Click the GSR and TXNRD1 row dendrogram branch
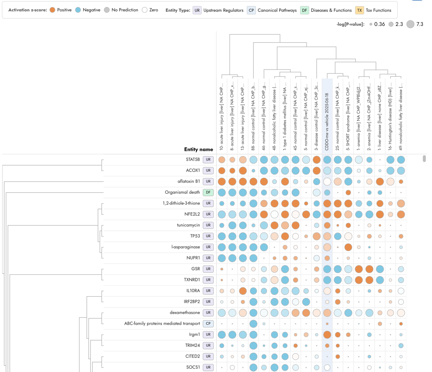 click(x=102, y=274)
